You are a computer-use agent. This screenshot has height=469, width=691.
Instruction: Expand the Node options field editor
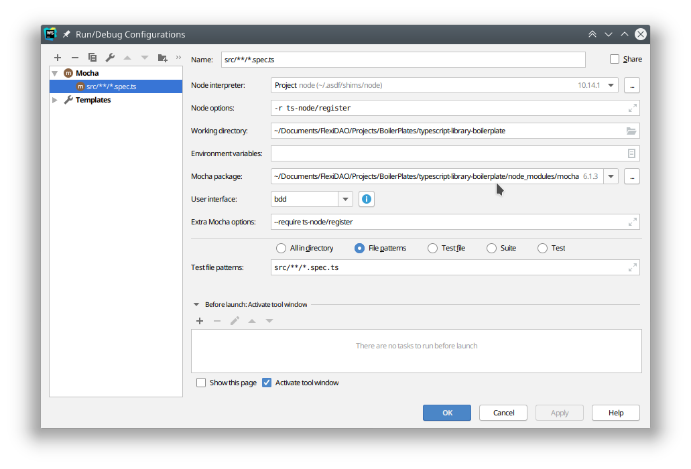[x=632, y=108]
